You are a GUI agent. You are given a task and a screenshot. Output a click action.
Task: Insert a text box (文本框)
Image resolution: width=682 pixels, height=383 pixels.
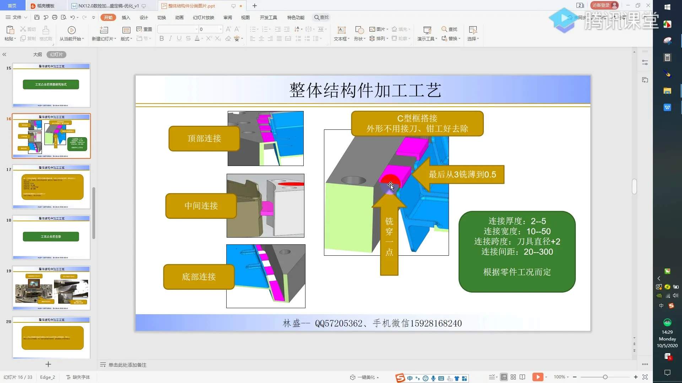click(x=341, y=30)
